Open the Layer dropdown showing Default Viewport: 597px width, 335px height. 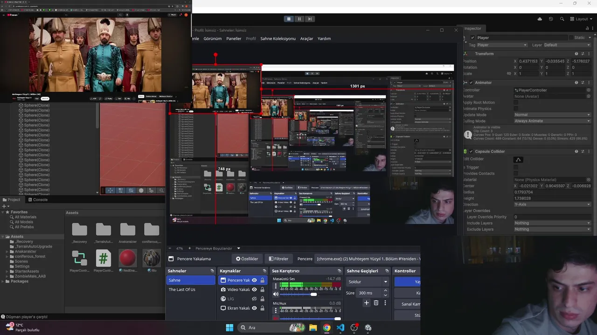[x=567, y=45]
